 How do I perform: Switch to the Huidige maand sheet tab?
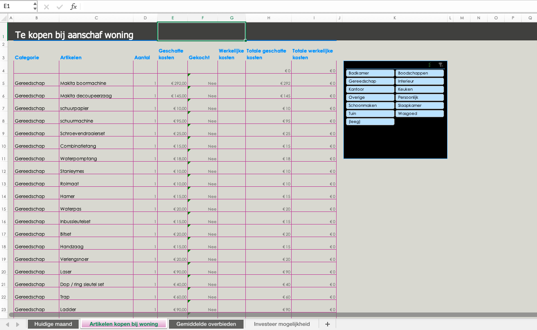coord(53,324)
